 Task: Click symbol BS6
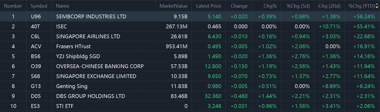coord(35,56)
